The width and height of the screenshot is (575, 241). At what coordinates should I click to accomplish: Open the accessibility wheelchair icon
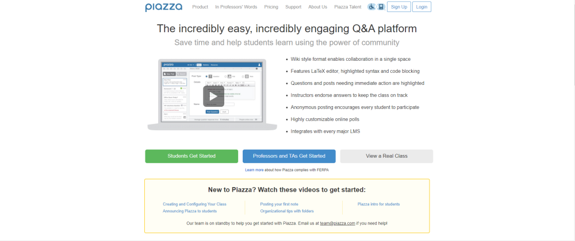click(371, 6)
